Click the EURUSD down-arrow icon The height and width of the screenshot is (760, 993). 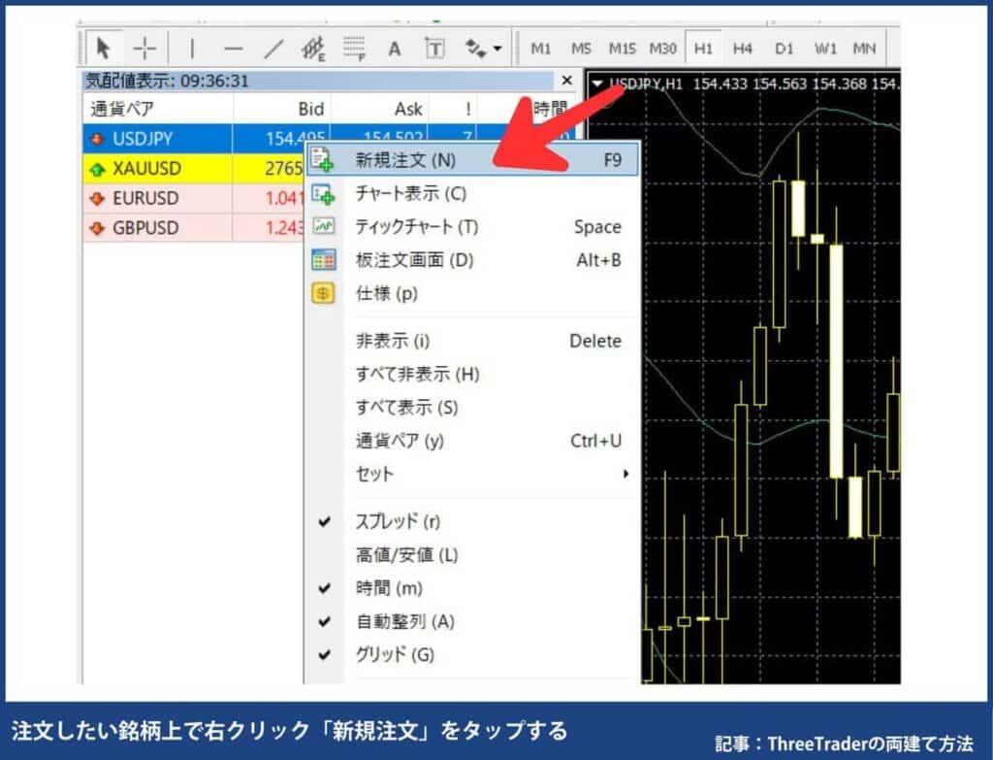click(97, 198)
